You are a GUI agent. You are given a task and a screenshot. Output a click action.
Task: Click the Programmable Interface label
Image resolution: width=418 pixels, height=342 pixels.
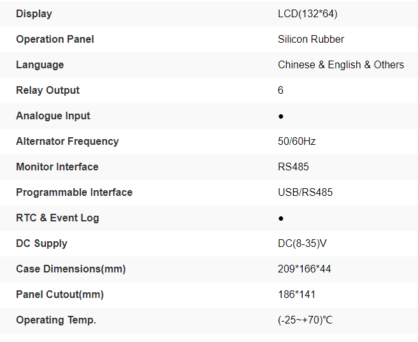(x=74, y=192)
